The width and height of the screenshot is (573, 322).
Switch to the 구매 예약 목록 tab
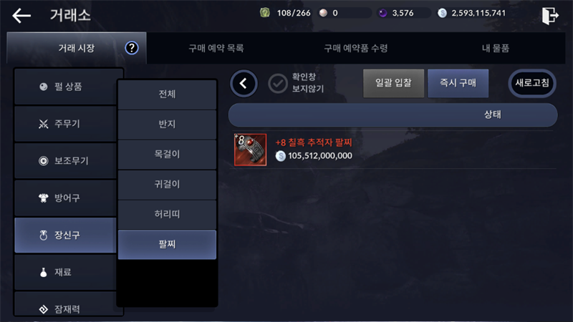pos(216,48)
